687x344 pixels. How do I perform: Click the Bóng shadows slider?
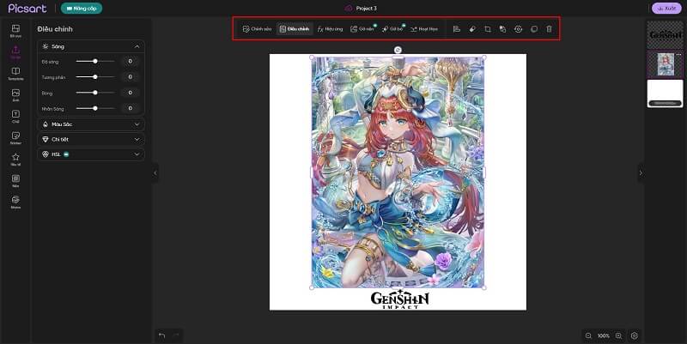click(x=95, y=93)
